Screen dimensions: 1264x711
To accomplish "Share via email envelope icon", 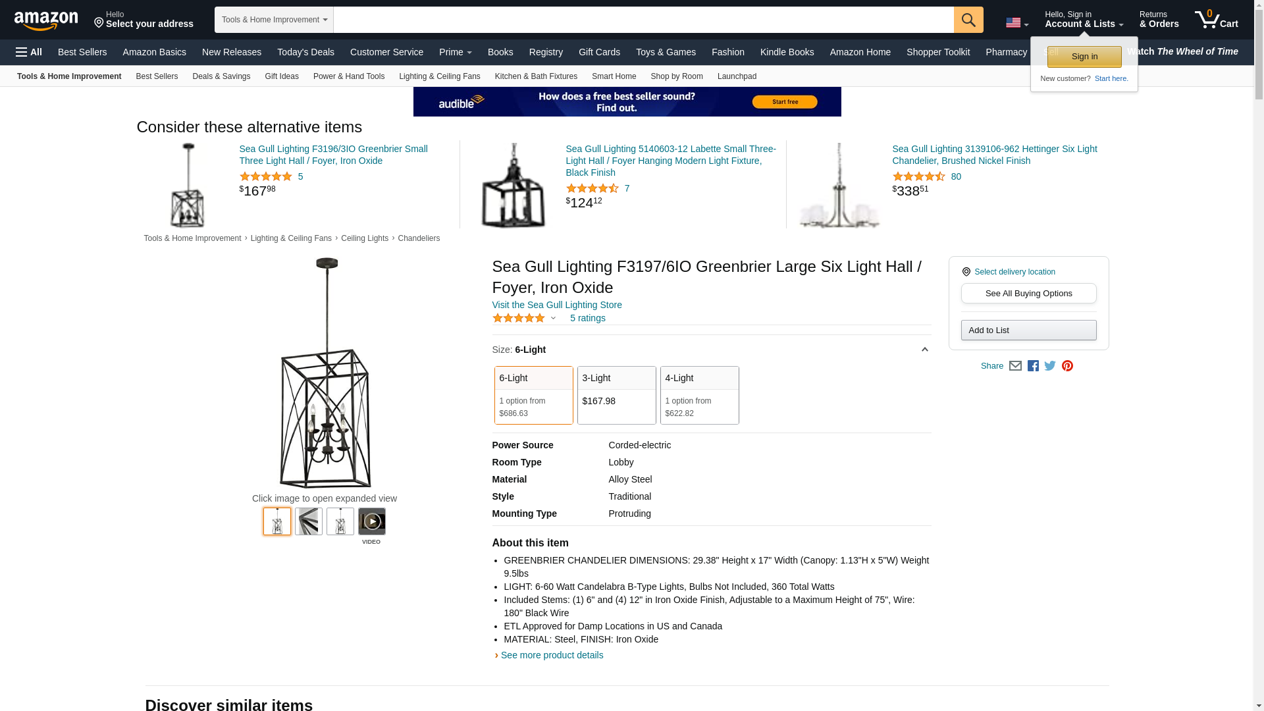I will [x=1015, y=366].
